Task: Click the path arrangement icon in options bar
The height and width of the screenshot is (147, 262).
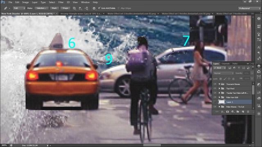Action: (86, 8)
